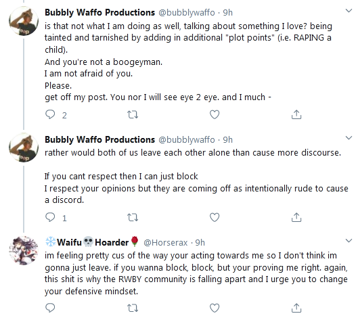This screenshot has width=362, height=320.
Task: Expand options chevron on second Bubbly Waffo tweet
Action: click(348, 138)
